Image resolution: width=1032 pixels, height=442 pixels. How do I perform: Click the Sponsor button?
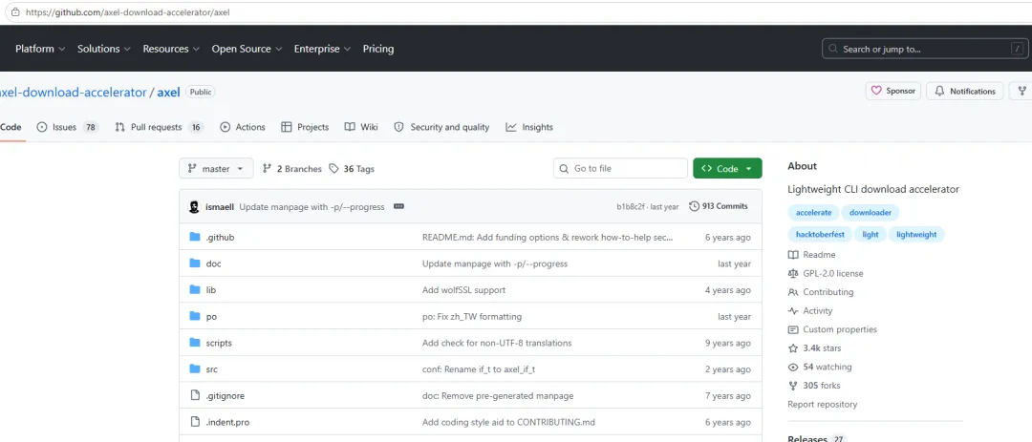893,91
